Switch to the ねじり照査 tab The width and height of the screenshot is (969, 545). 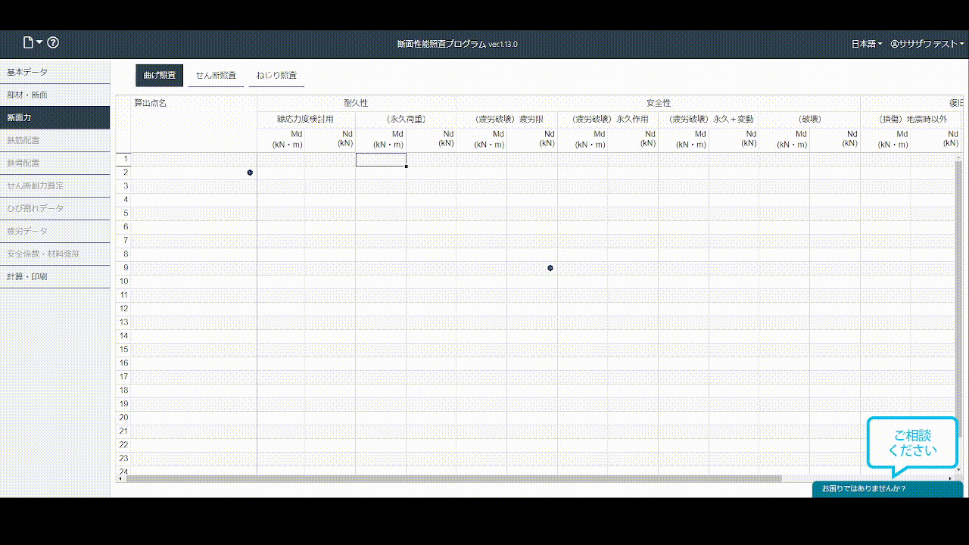pyautogui.click(x=276, y=75)
